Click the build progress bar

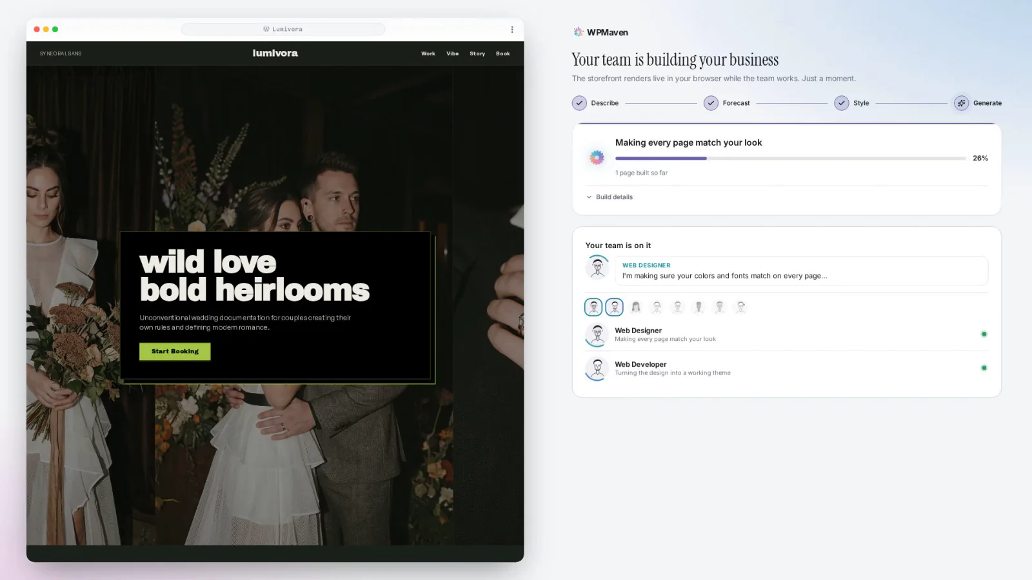click(791, 158)
